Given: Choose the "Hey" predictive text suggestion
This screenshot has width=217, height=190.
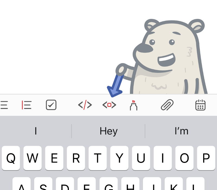Looking at the screenshot, I should click(x=108, y=131).
